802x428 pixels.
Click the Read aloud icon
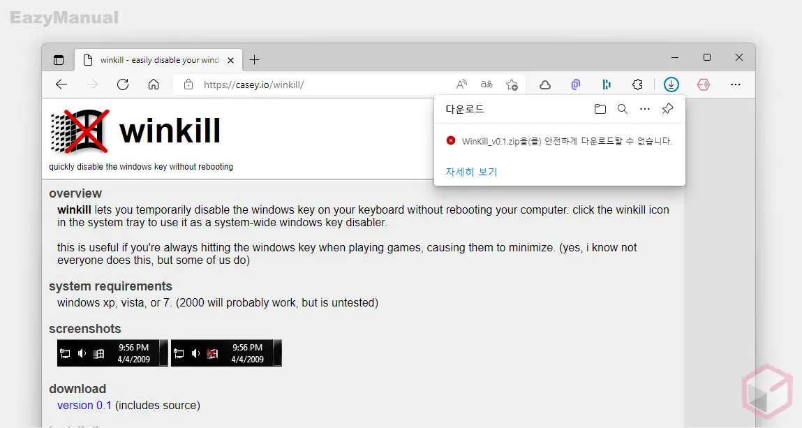[461, 84]
